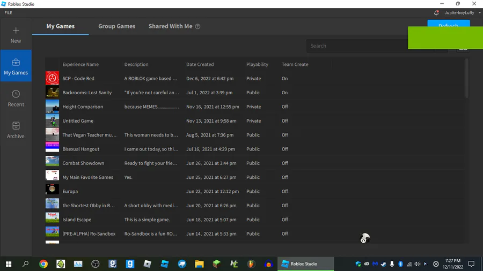This screenshot has width=483, height=271.
Task: Sort by the Description column header
Action: (x=136, y=64)
